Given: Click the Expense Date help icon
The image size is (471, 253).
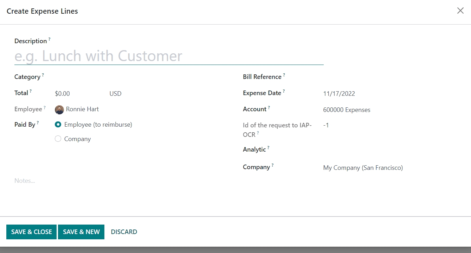Looking at the screenshot, I should pyautogui.click(x=284, y=91).
